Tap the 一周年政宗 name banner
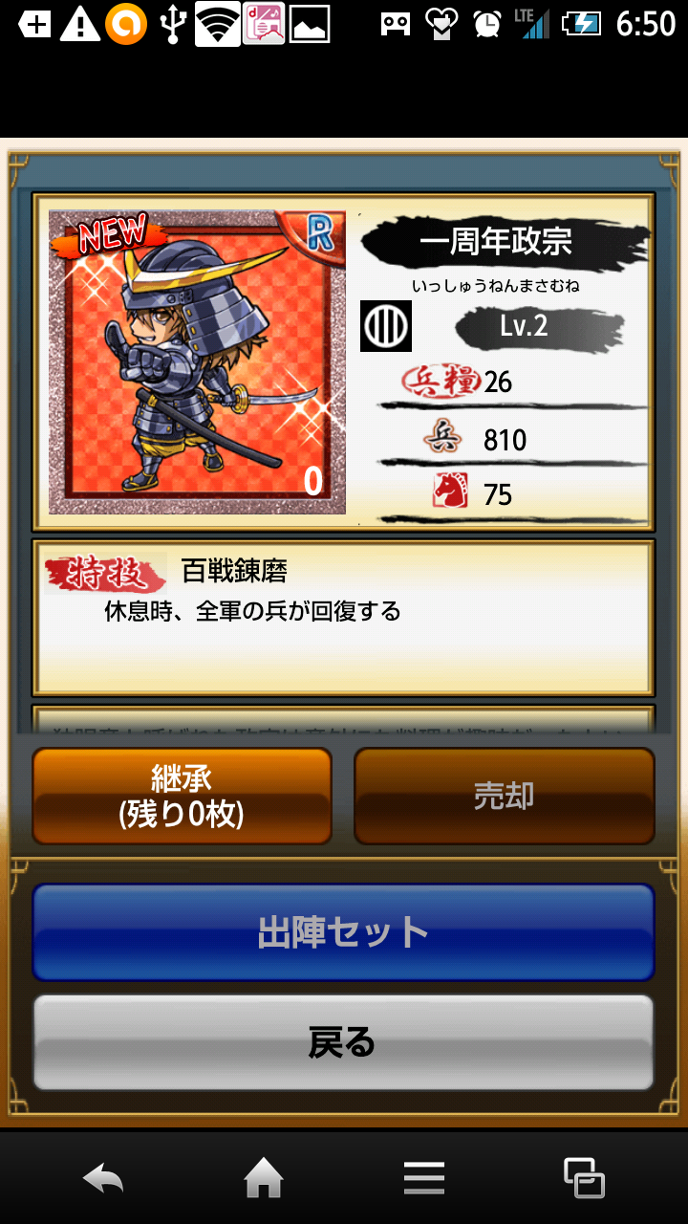Viewport: 688px width, 1224px height. click(497, 241)
